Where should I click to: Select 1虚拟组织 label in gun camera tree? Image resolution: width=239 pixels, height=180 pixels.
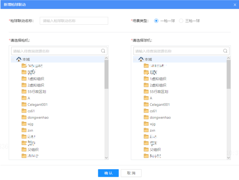tap(36, 79)
